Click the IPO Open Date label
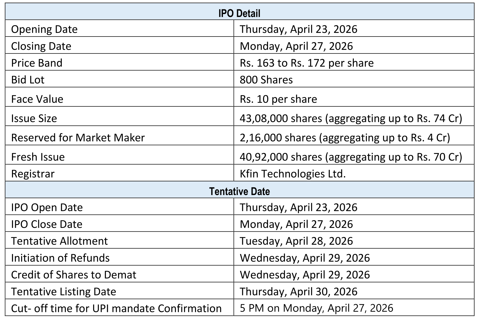 [47, 207]
